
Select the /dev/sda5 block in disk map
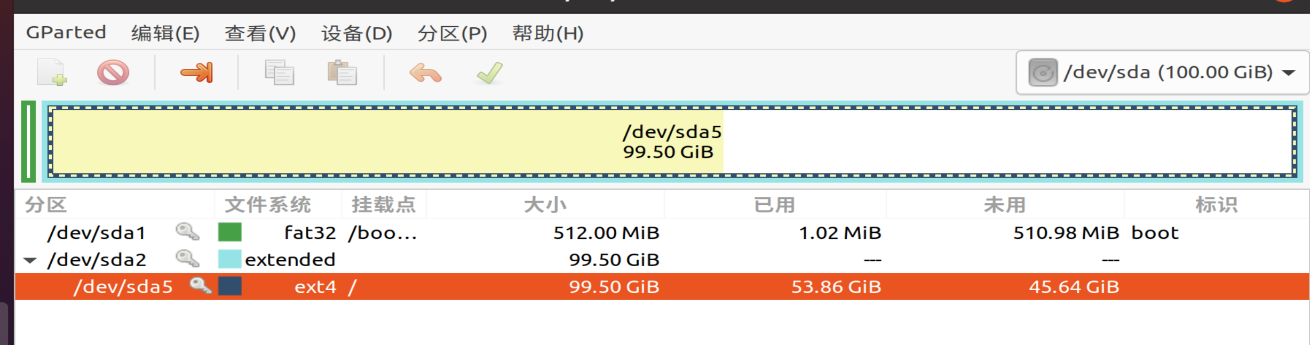(672, 141)
